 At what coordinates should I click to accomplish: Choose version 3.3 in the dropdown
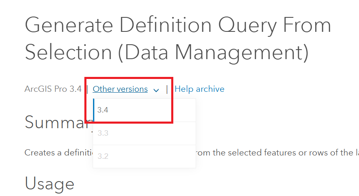coord(103,133)
